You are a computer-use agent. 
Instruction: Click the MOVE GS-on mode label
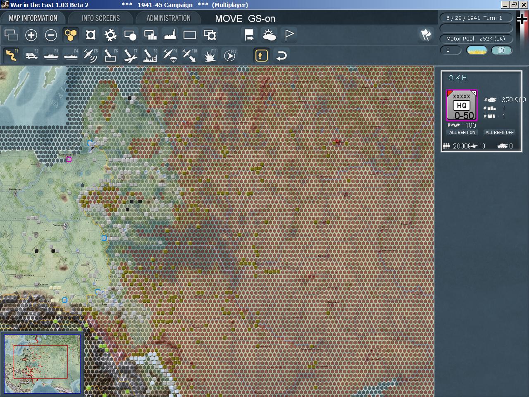(x=245, y=19)
